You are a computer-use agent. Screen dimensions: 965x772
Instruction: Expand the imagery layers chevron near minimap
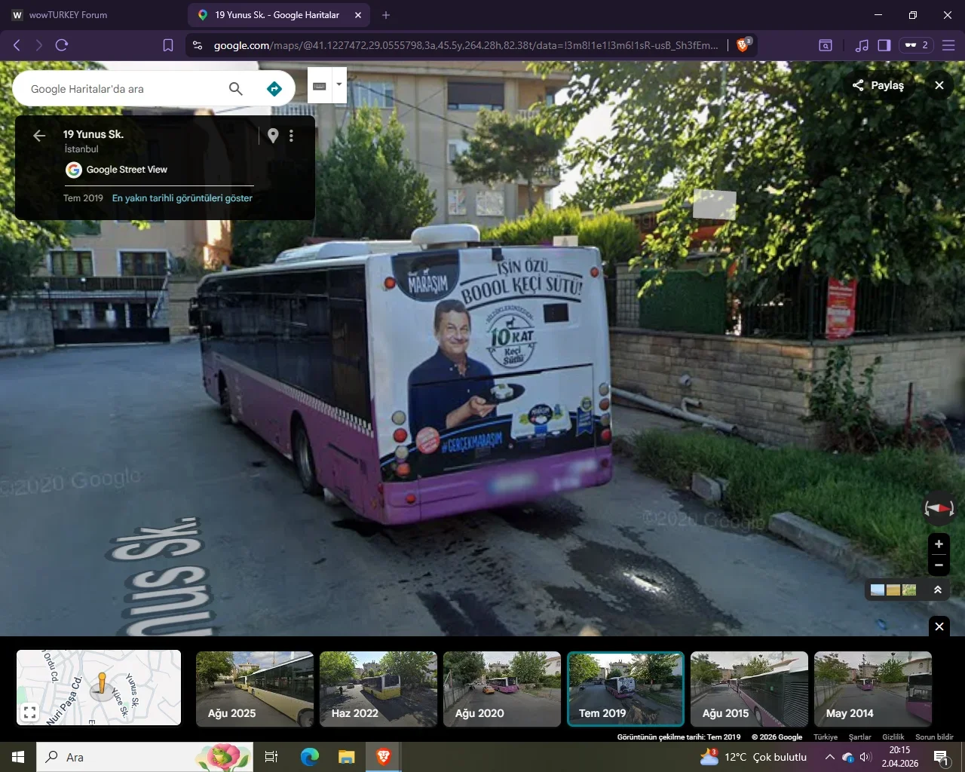point(939,590)
